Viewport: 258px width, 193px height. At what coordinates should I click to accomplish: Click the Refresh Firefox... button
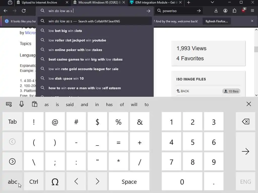(x=216, y=21)
